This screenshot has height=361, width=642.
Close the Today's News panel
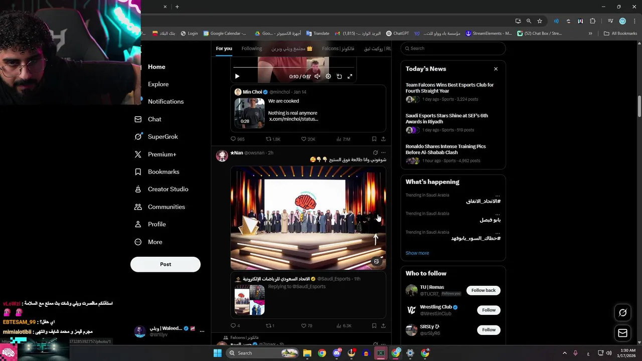(x=496, y=69)
